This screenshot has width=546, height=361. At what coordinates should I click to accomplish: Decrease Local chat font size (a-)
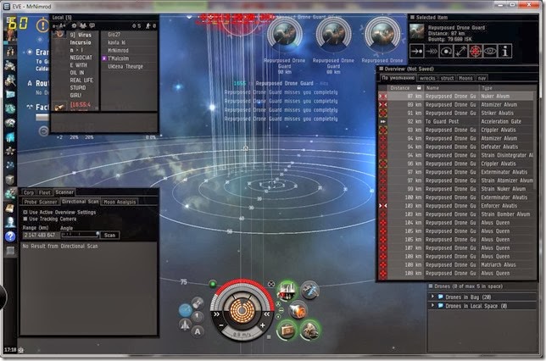[x=54, y=25]
